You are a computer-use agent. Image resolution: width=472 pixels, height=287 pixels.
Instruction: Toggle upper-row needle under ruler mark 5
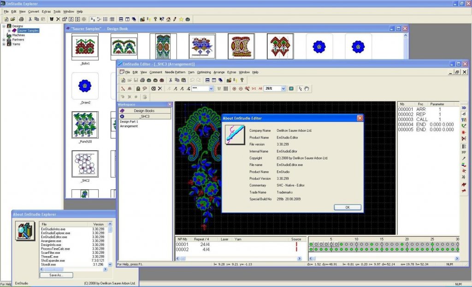click(x=331, y=244)
